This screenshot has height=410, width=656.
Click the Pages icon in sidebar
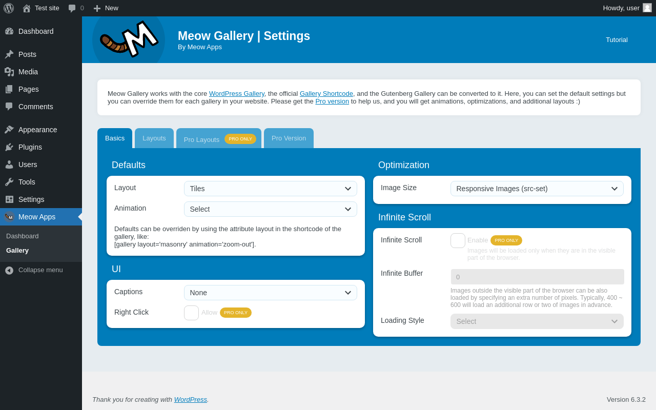9,89
